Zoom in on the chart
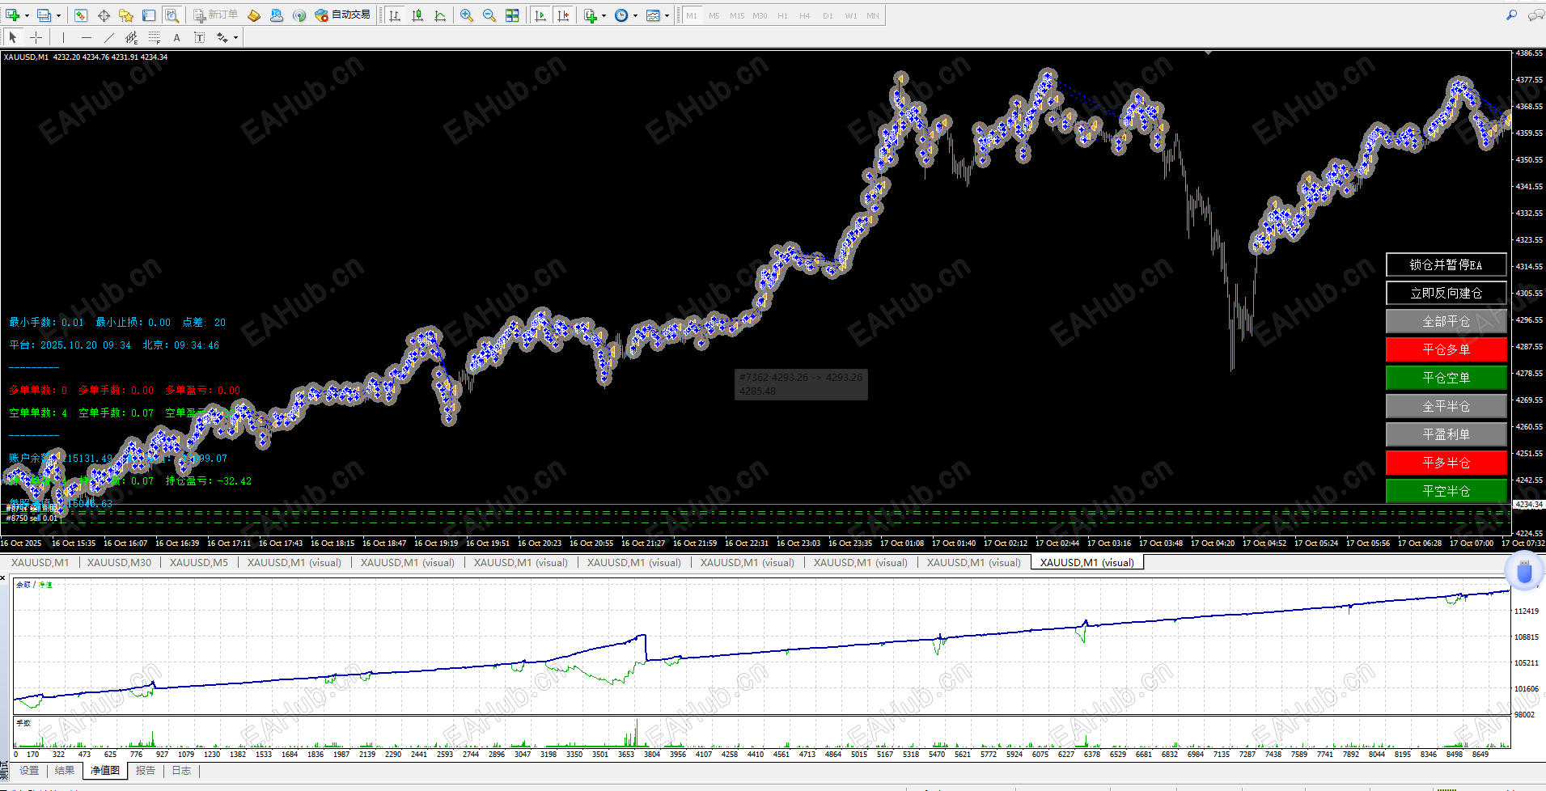This screenshot has width=1546, height=791. [467, 15]
